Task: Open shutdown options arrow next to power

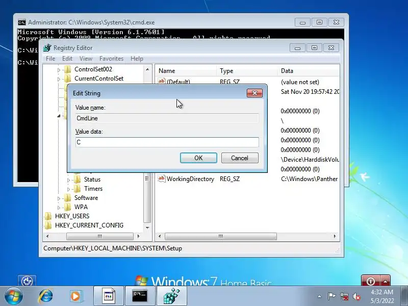Action: tap(385, 281)
